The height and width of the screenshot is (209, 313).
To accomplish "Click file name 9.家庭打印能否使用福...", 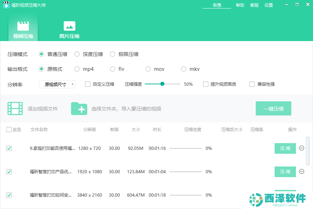I will 52,148.
